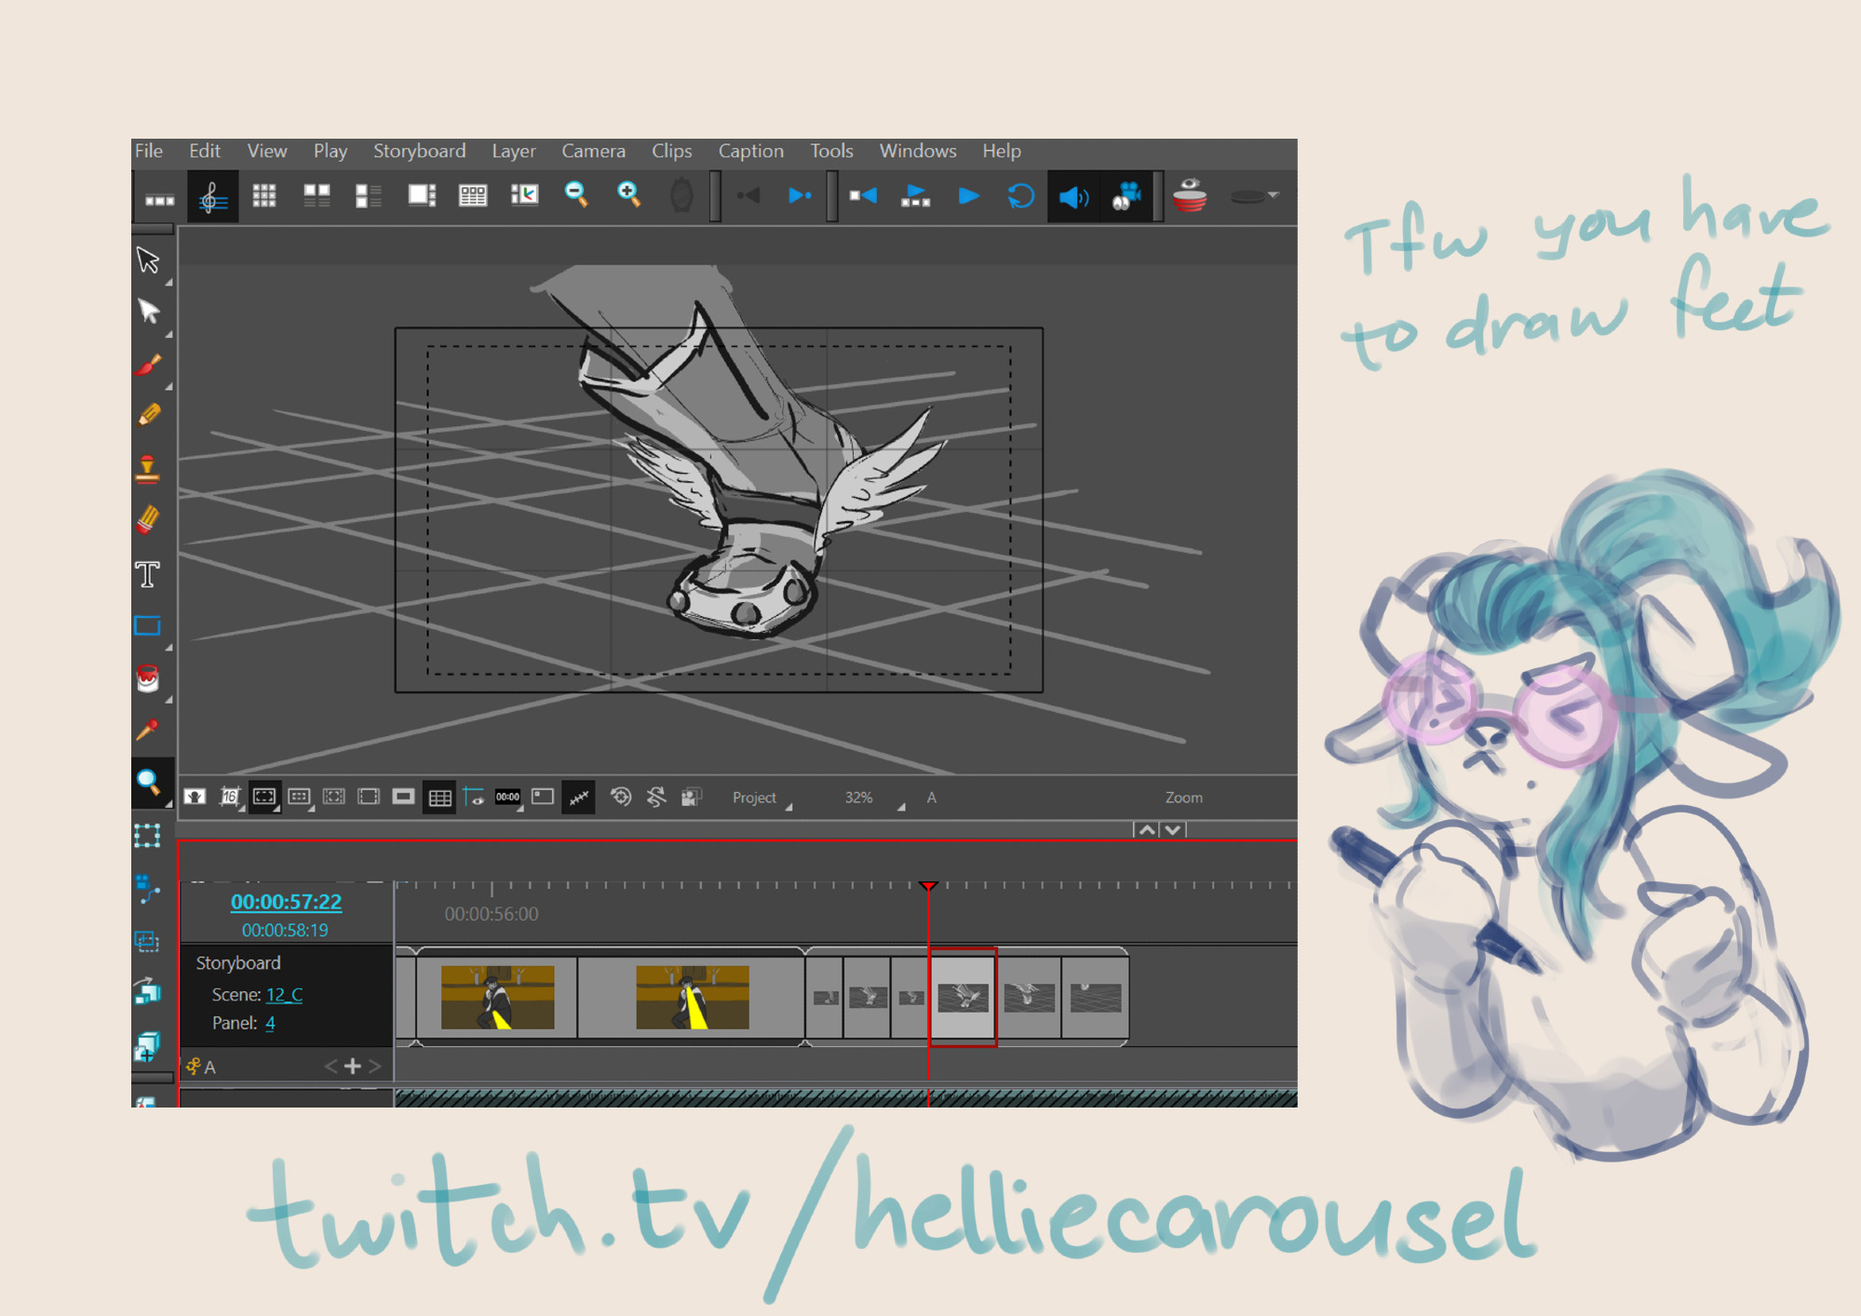Toggle the sound speaker button

[x=1074, y=196]
